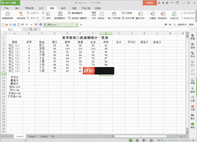Screen dimensions: 197x142
Task: Expand 模拟分析 dropdown arrow
Action: point(145,18)
